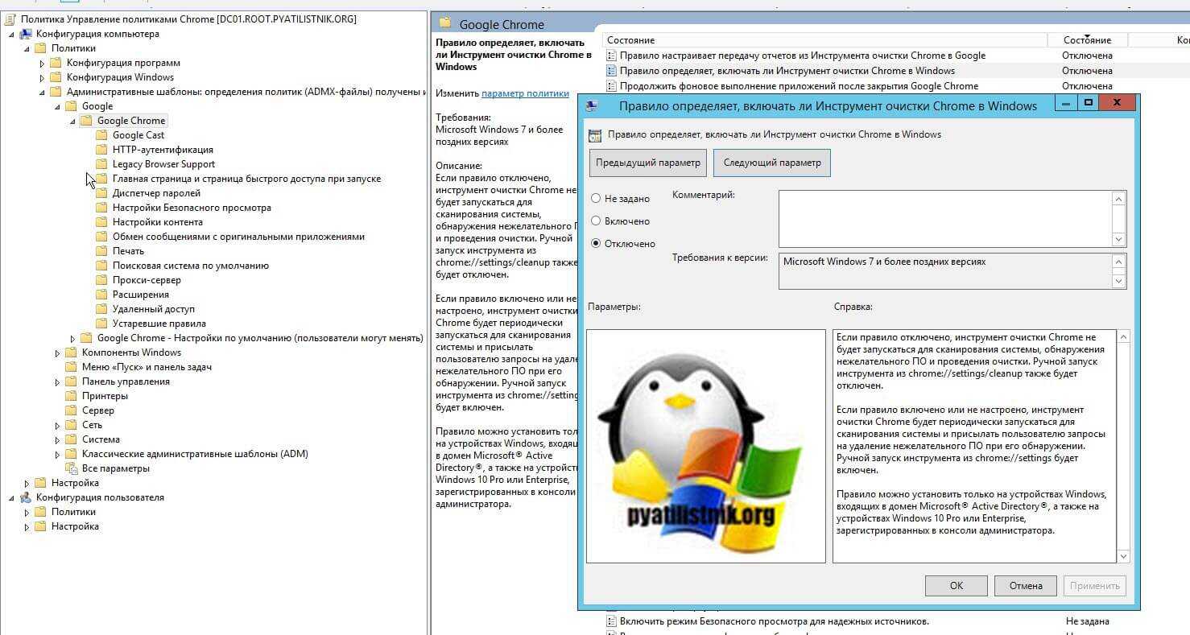Click the Google Cast folder icon

click(101, 135)
